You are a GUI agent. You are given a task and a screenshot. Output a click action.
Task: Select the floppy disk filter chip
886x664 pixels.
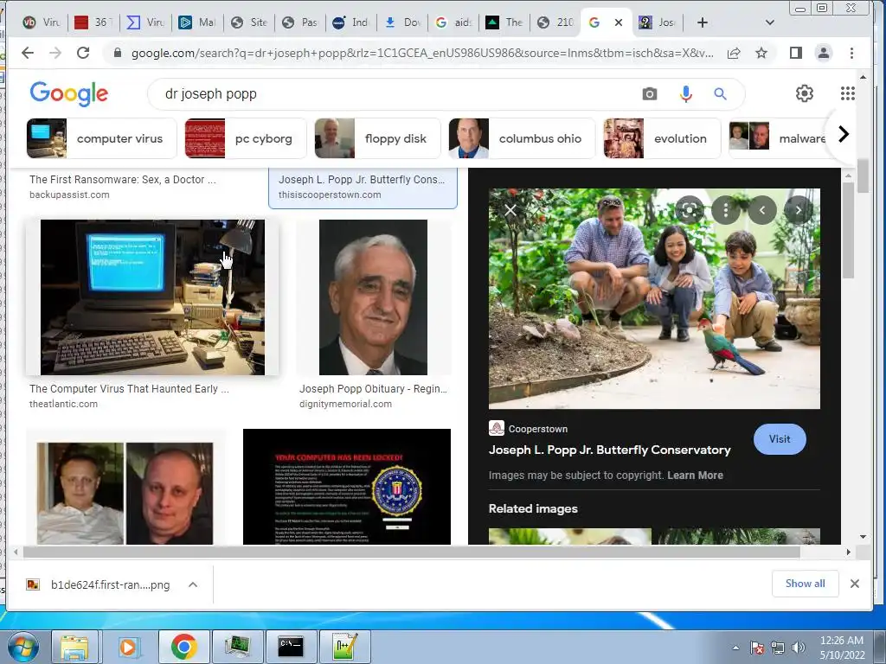tap(377, 138)
